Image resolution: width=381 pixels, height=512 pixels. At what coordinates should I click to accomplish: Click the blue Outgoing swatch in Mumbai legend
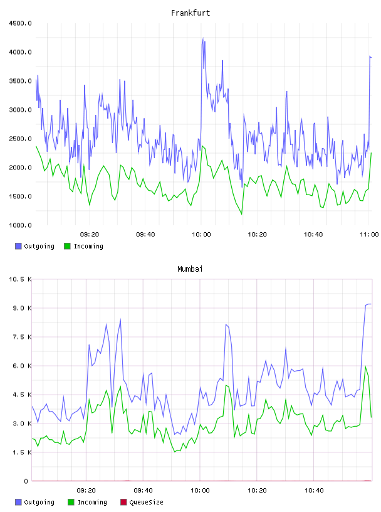click(x=18, y=502)
